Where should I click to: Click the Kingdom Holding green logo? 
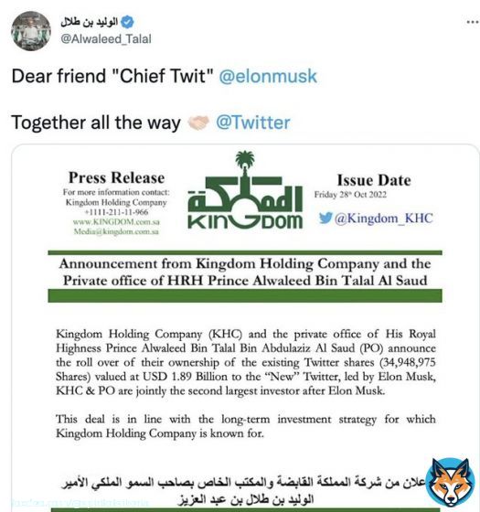245,190
